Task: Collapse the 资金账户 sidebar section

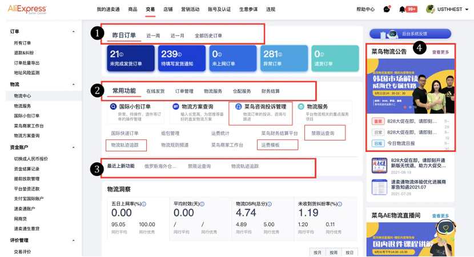Action: pyautogui.click(x=73, y=147)
